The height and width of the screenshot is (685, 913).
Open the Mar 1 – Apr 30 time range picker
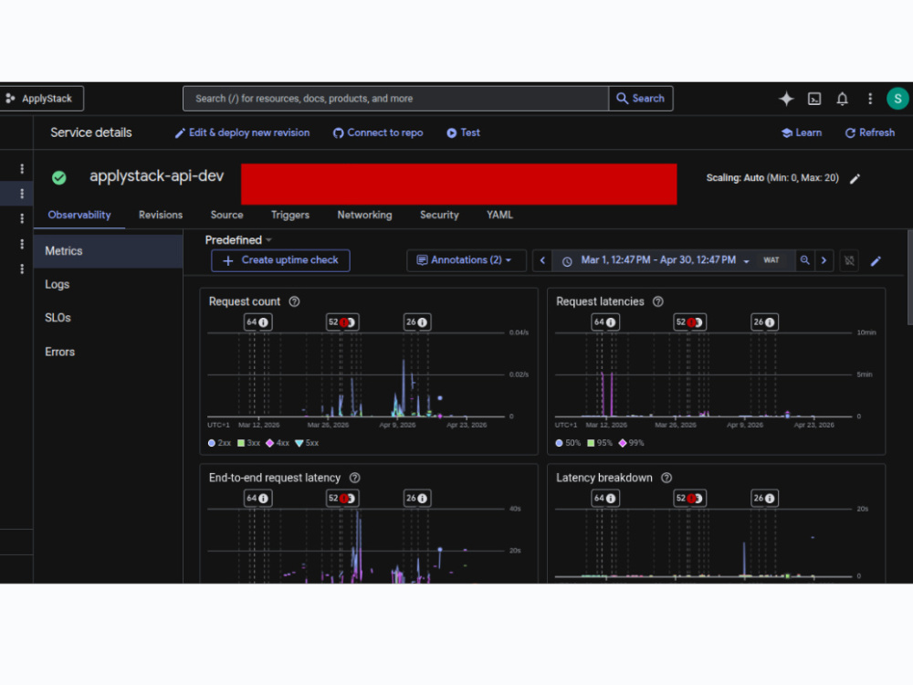[656, 260]
